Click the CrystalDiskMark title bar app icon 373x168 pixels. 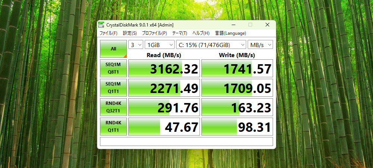coord(101,25)
